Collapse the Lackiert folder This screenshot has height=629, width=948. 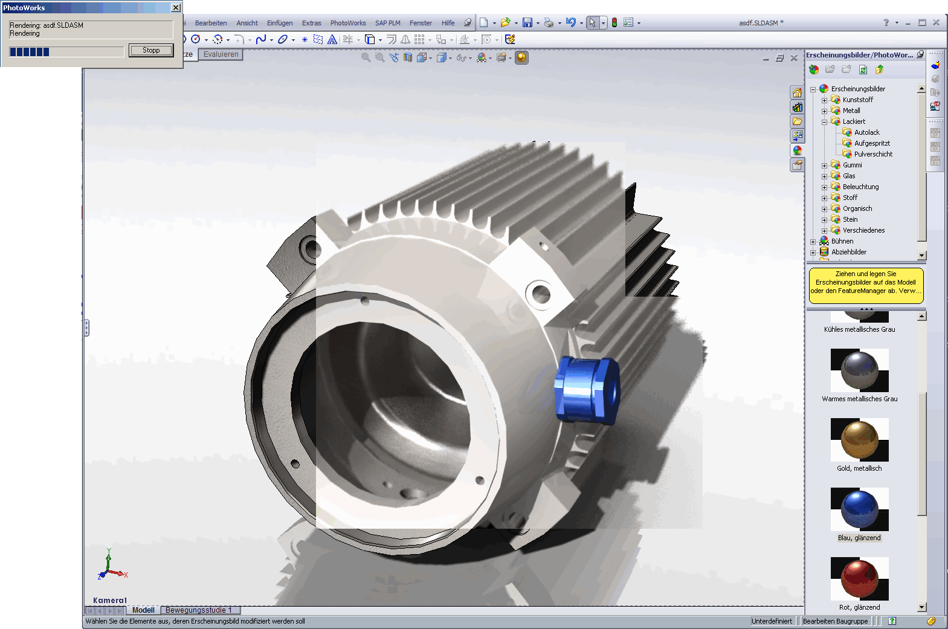(x=824, y=122)
